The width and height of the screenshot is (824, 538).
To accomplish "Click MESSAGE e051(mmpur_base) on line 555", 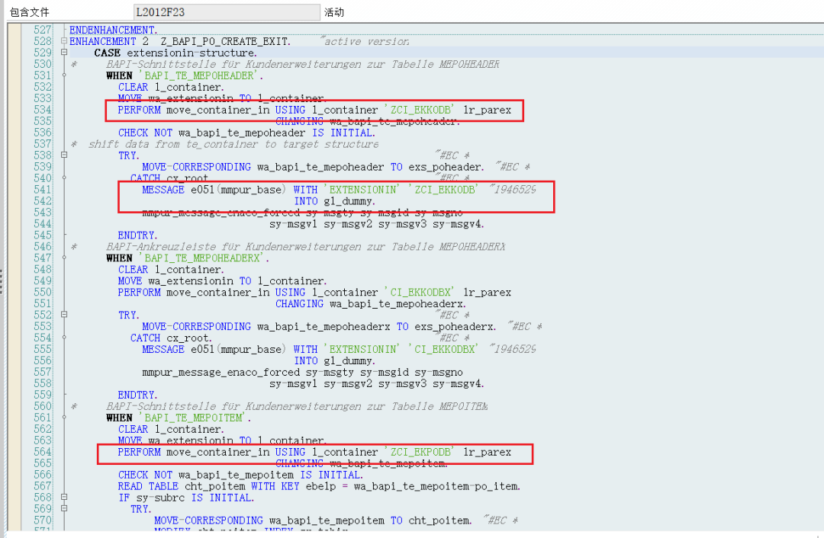I will coord(214,349).
